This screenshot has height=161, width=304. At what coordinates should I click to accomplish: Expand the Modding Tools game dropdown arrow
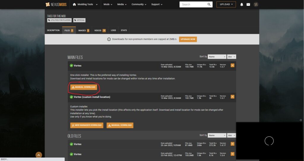click(x=97, y=4)
